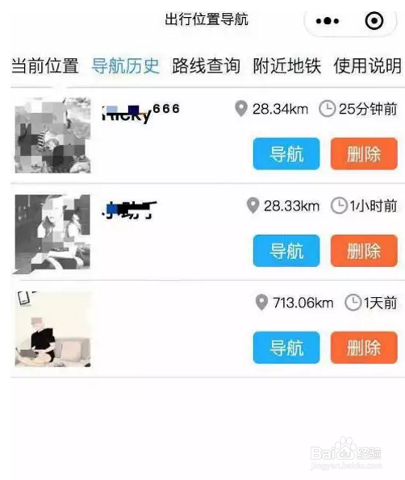The height and width of the screenshot is (480, 405).
Task: Tap location pin beside 713.06km
Action: [261, 303]
